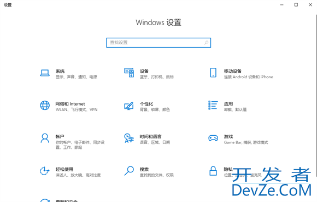Click the 讲述人、放大镜、高对比度 description

pos(78,175)
